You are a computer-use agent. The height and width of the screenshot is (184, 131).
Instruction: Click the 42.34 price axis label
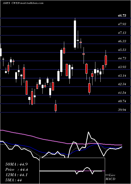point(122,84)
